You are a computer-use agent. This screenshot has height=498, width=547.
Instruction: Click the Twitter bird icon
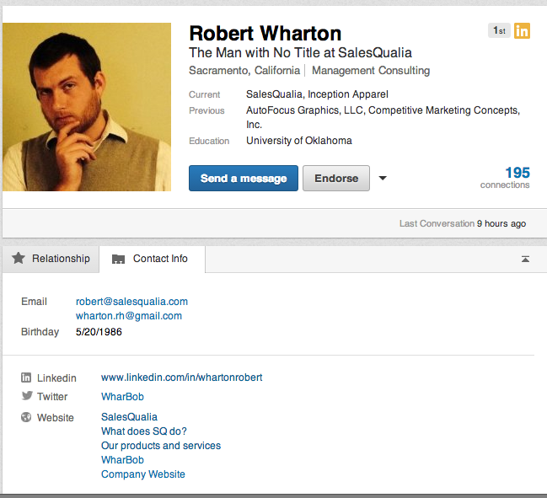tap(26, 396)
